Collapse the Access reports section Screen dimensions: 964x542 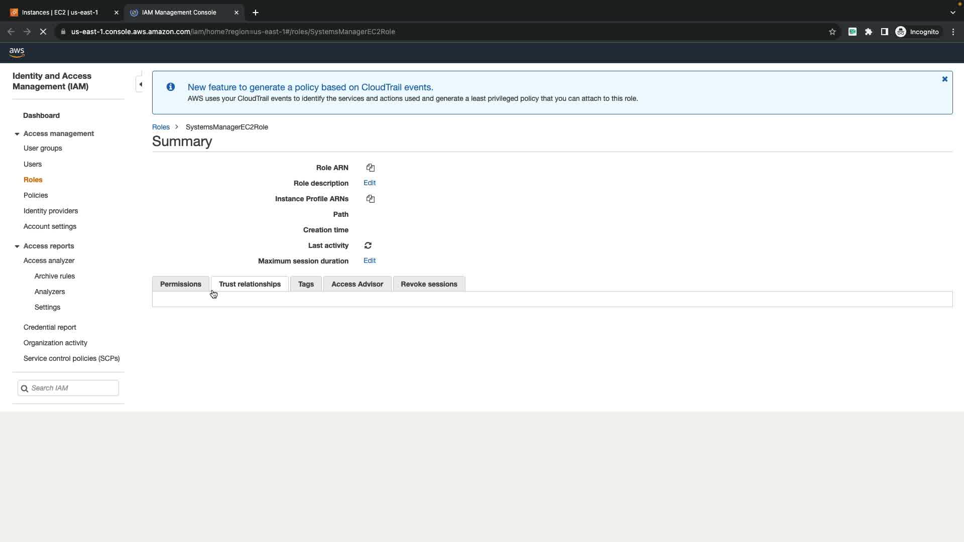point(17,246)
